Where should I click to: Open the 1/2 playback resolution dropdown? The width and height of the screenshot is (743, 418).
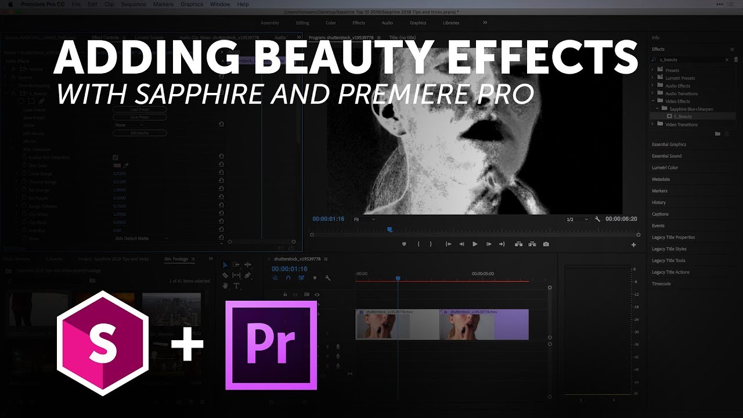[x=577, y=219]
